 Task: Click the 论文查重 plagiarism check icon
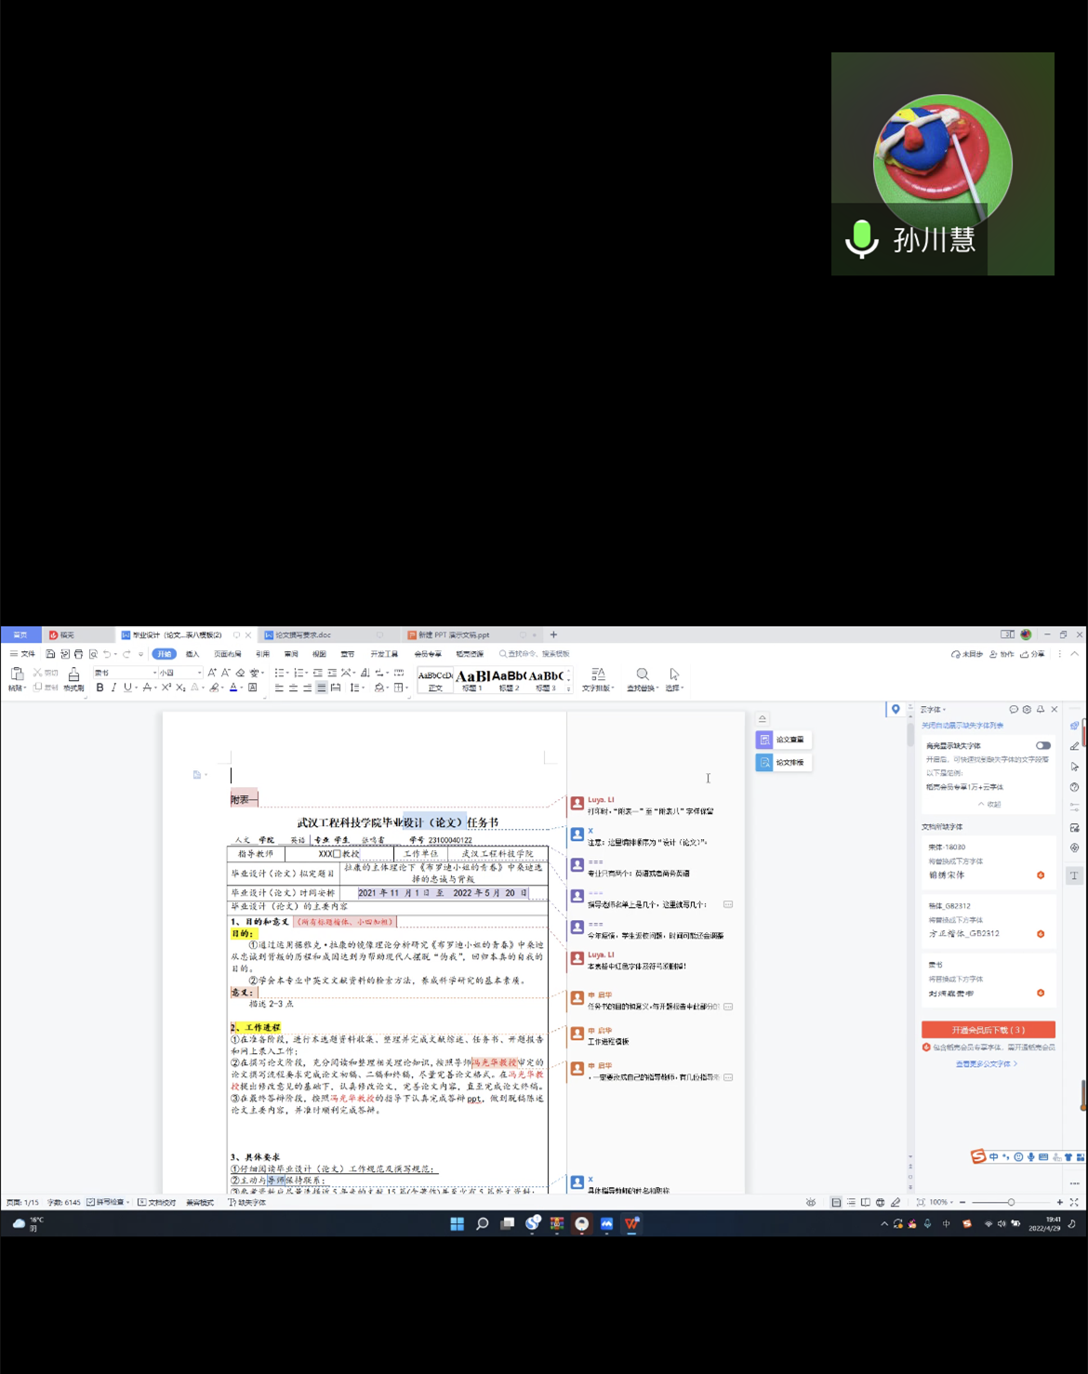coord(764,740)
